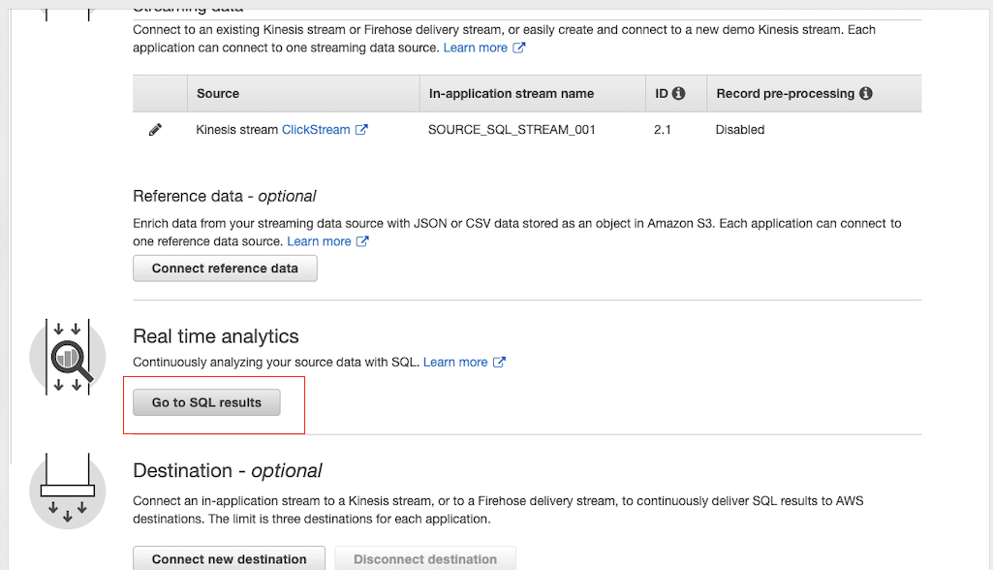Click the Source column header
993x570 pixels.
point(218,94)
